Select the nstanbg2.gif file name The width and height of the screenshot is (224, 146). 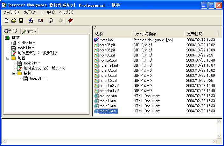coord(109,86)
